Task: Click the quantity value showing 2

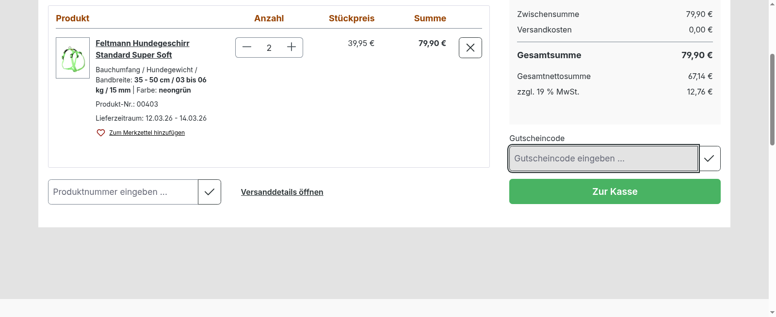Action: point(269,47)
